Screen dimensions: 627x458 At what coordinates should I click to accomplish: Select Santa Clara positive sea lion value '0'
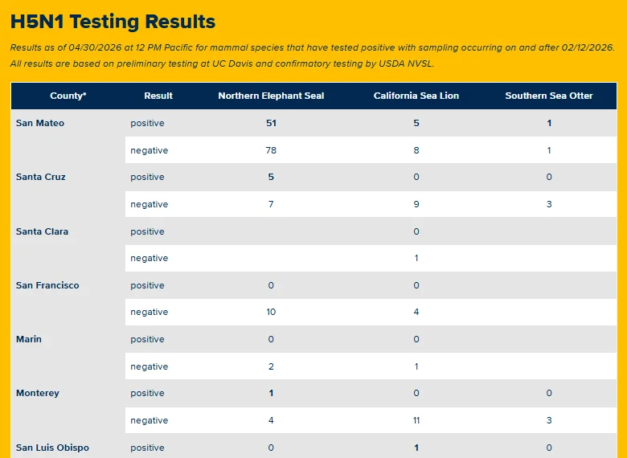[416, 231]
